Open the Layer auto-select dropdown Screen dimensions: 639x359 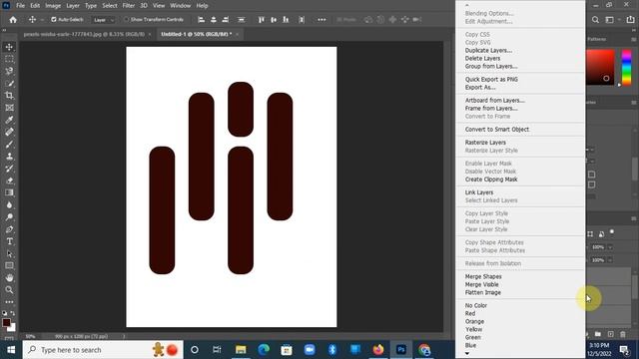click(x=104, y=20)
